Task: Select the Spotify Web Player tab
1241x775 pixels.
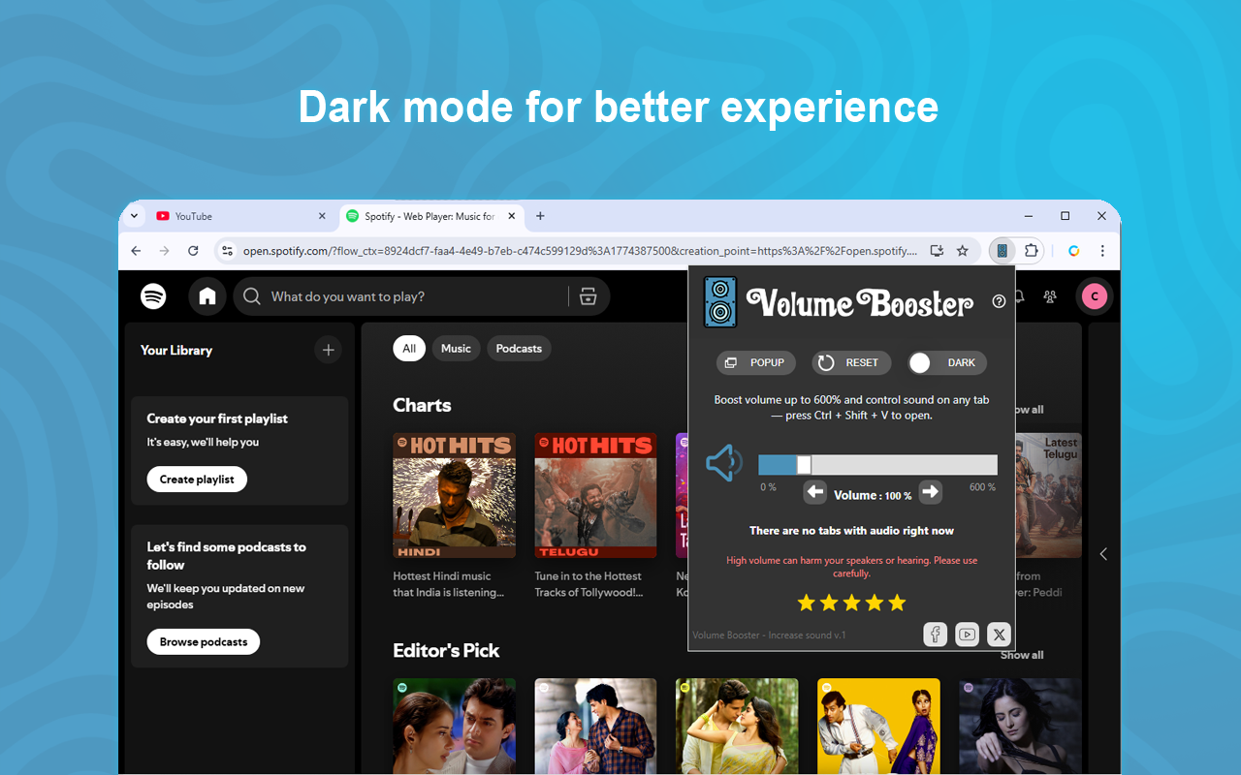Action: [433, 216]
